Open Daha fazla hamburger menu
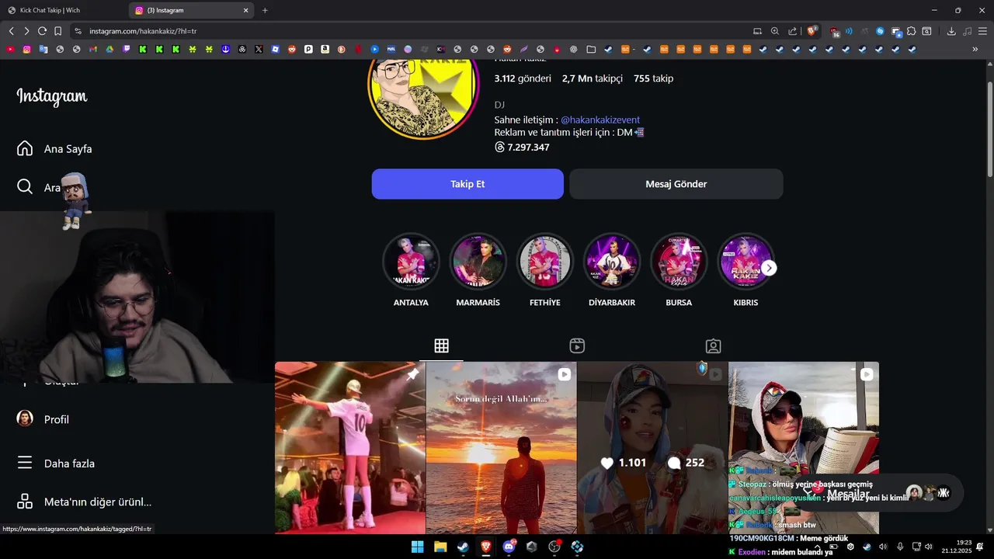 coord(25,464)
